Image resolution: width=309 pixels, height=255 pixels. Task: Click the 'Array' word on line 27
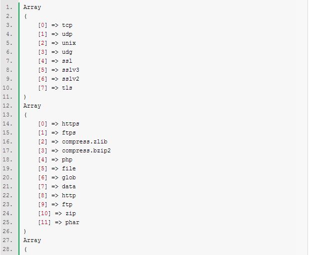(x=32, y=240)
